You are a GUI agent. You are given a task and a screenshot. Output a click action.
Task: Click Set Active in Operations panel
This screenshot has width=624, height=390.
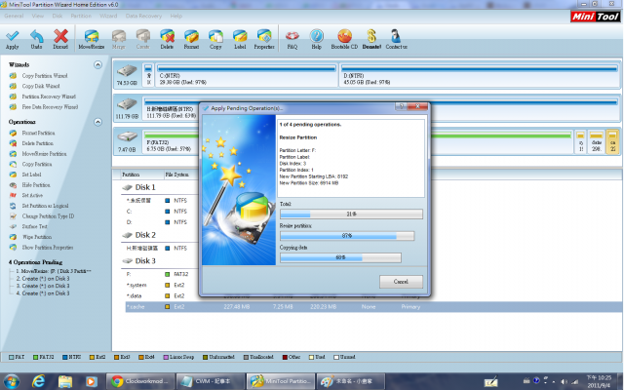(x=32, y=195)
